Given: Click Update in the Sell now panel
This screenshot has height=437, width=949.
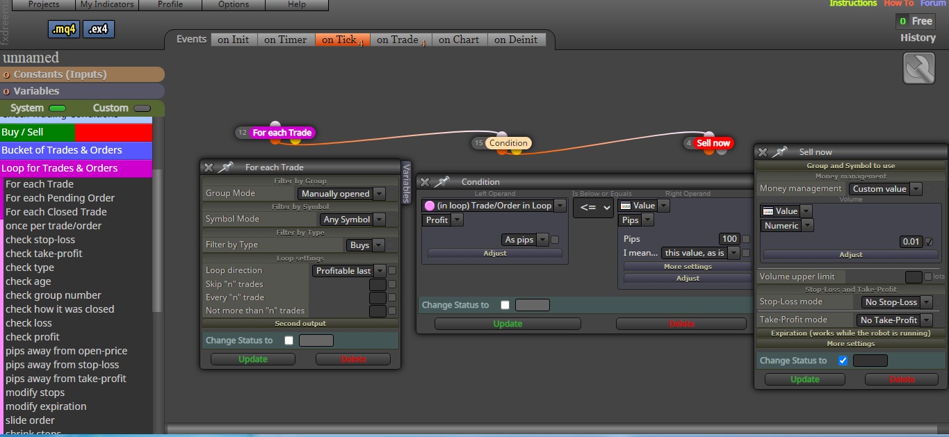Looking at the screenshot, I should click(804, 379).
